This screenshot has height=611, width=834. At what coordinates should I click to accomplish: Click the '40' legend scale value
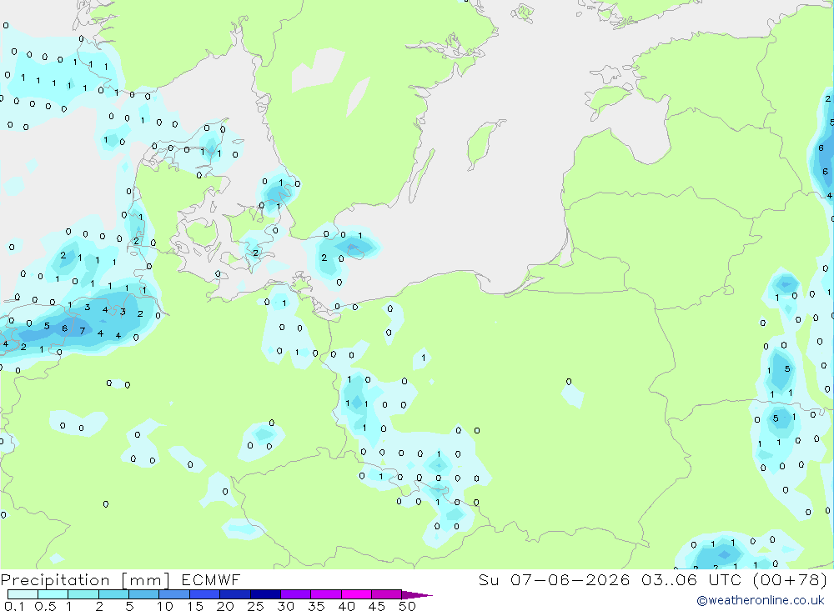(x=346, y=606)
